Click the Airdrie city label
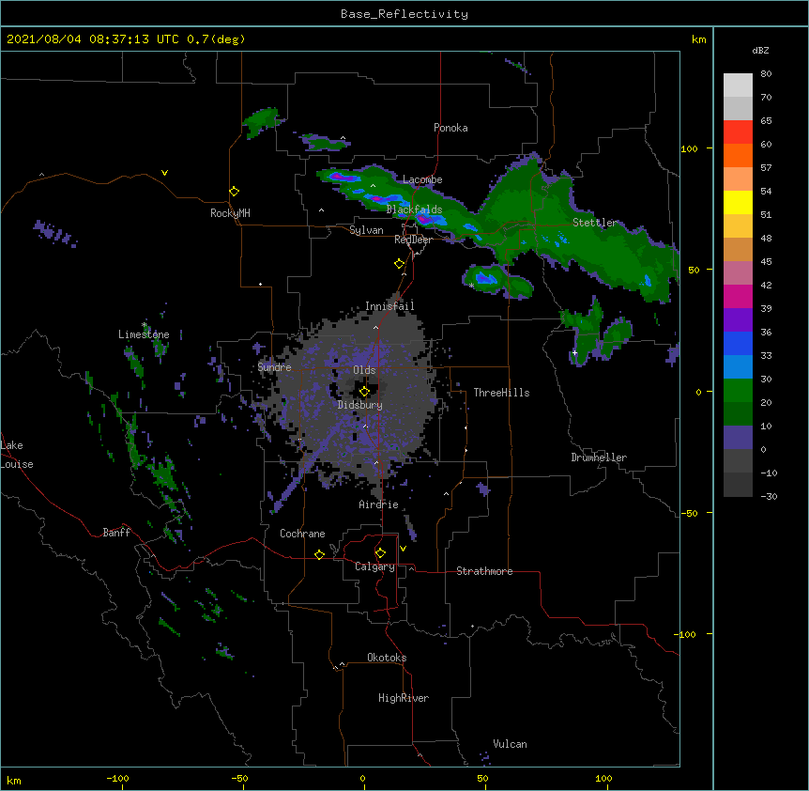This screenshot has width=809, height=791. [x=378, y=504]
